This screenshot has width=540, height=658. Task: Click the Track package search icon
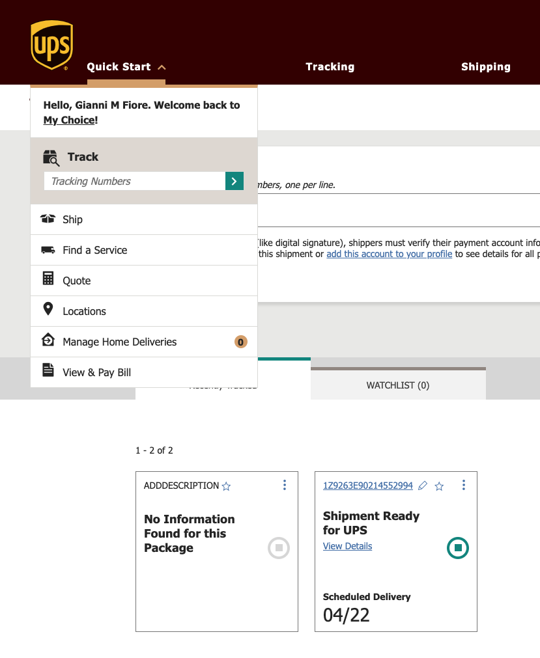tap(51, 158)
